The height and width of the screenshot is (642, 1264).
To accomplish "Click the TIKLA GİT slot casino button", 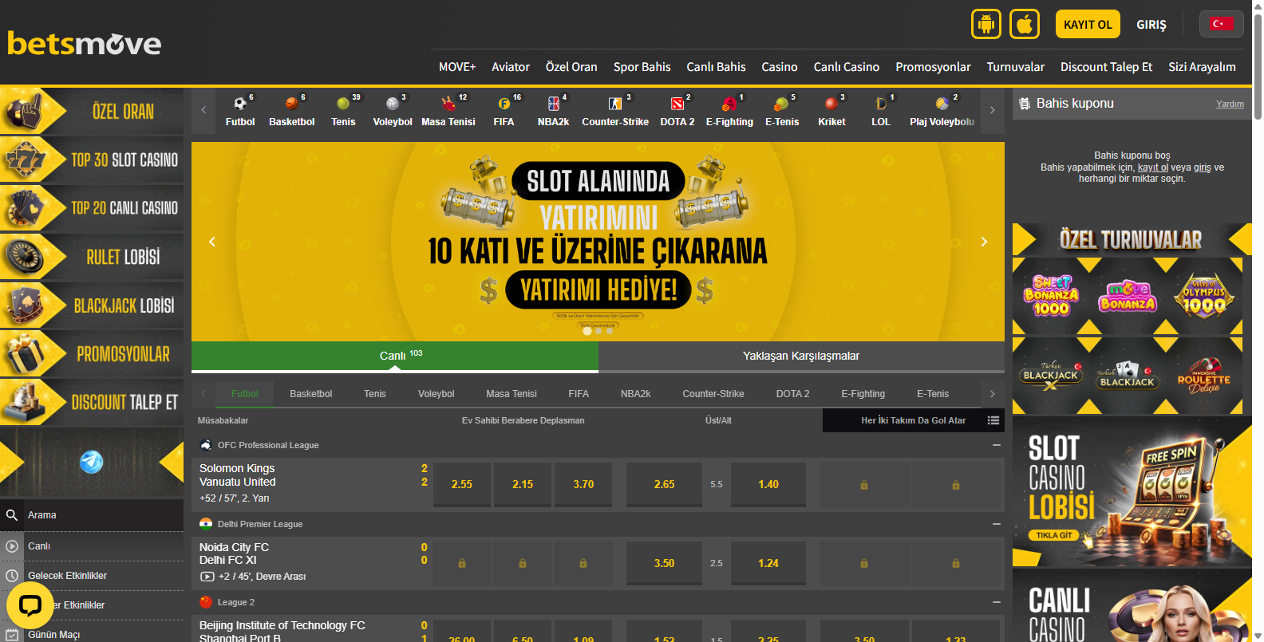I will pos(1054,535).
